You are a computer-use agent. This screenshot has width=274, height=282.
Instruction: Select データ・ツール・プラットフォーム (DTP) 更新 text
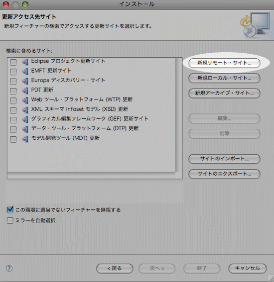tap(85, 128)
